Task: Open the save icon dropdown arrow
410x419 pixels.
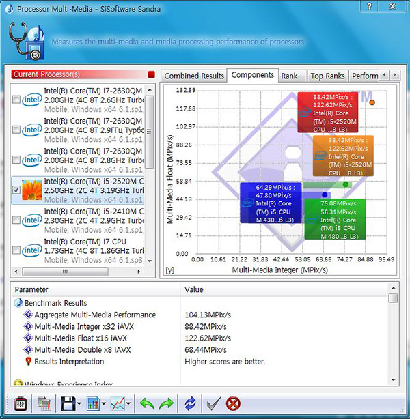Action: (x=79, y=404)
